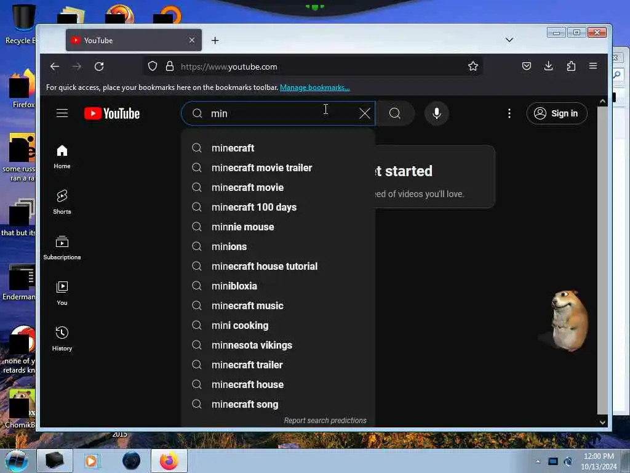Open the Windows Start orb
630x473 pixels.
tap(17, 461)
